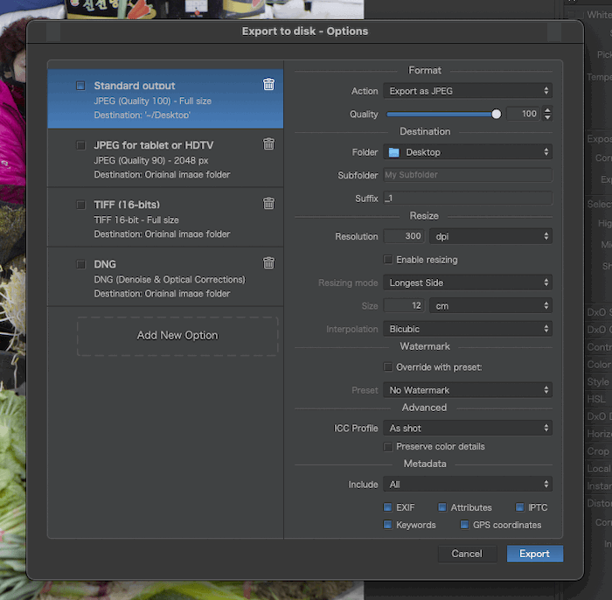612x600 pixels.
Task: Enable the DNG export option checkbox
Action: pyautogui.click(x=80, y=264)
